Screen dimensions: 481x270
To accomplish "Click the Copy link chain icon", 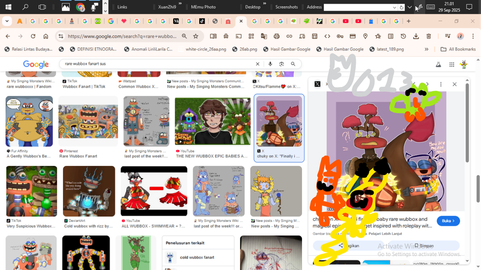I will [x=289, y=36].
